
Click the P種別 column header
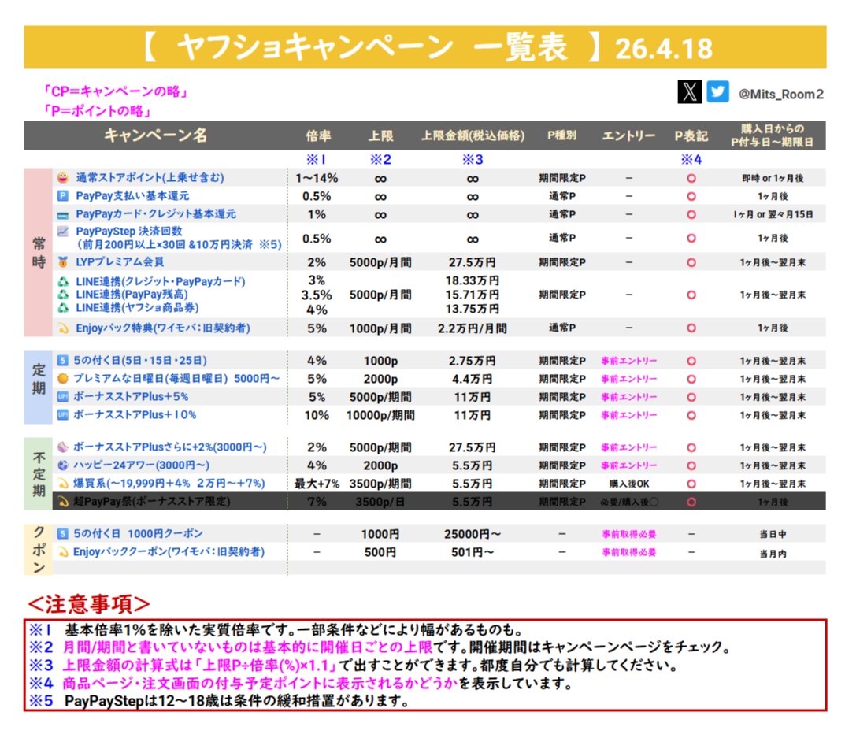[562, 135]
